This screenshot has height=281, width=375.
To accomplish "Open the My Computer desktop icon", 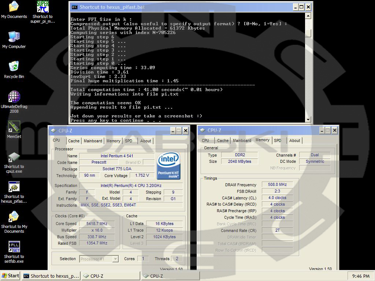I will pos(14,40).
